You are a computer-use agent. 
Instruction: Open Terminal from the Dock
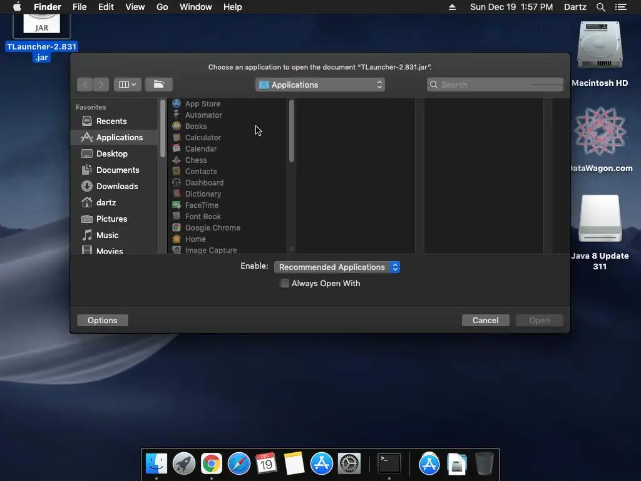click(389, 463)
